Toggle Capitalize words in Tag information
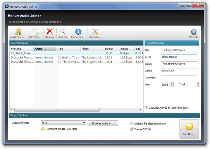Screen dimensions: 210x149 pos(147,107)
